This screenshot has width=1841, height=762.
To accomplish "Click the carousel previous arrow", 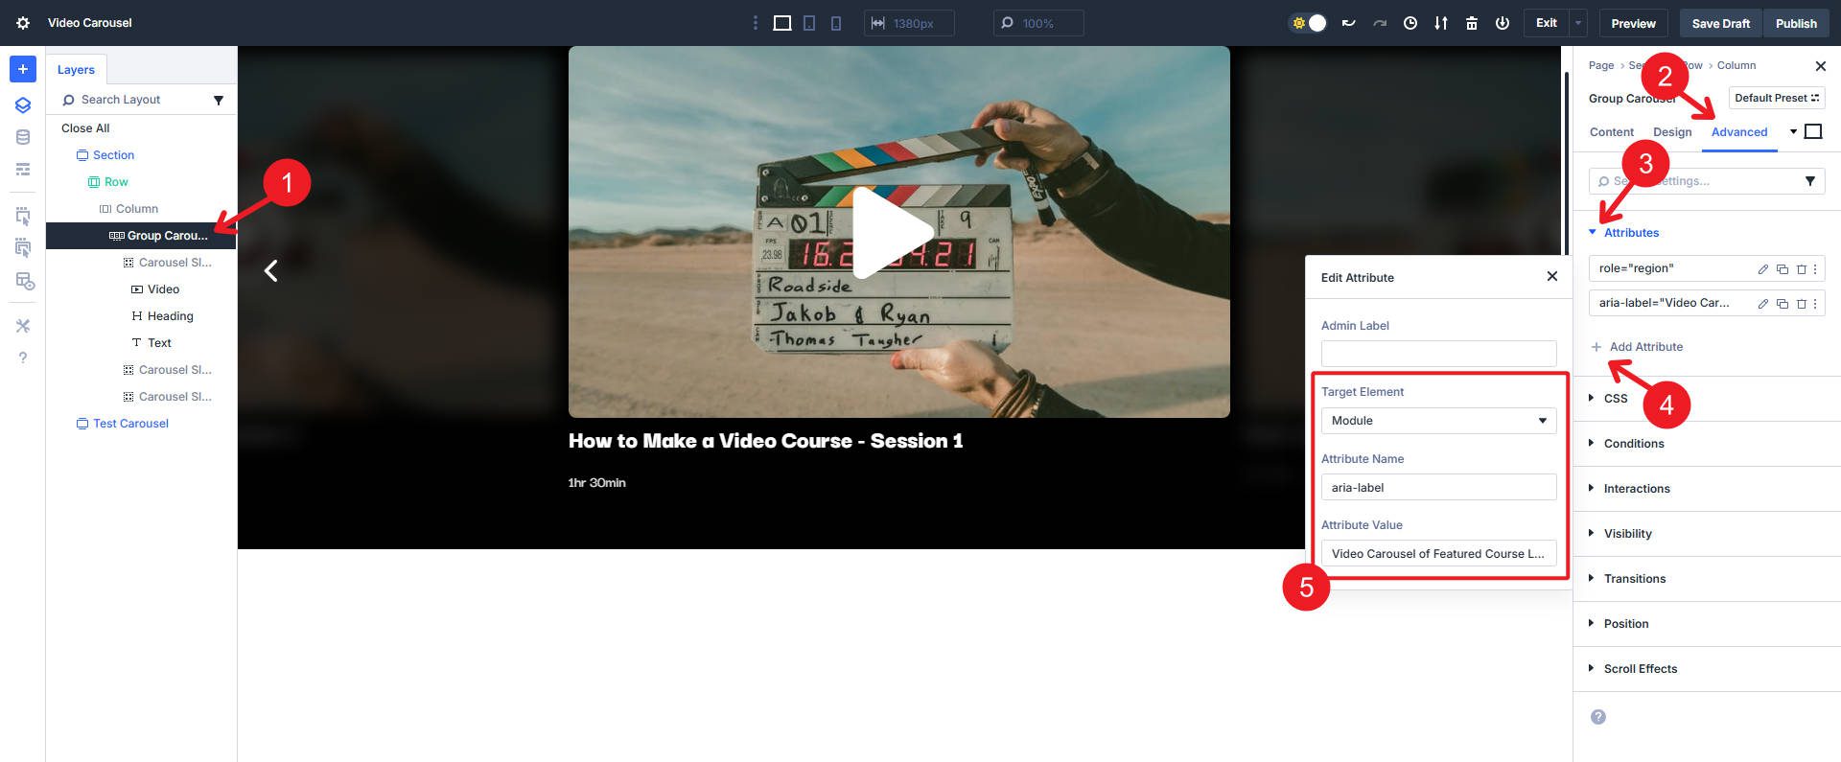I will click(271, 271).
